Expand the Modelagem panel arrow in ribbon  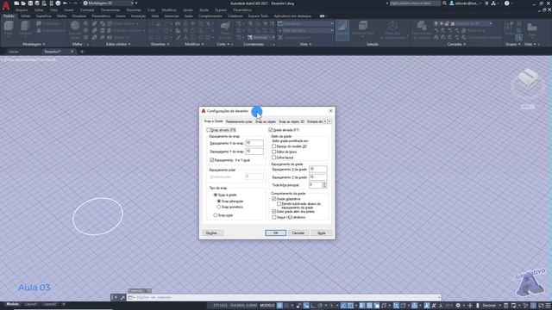[44, 44]
